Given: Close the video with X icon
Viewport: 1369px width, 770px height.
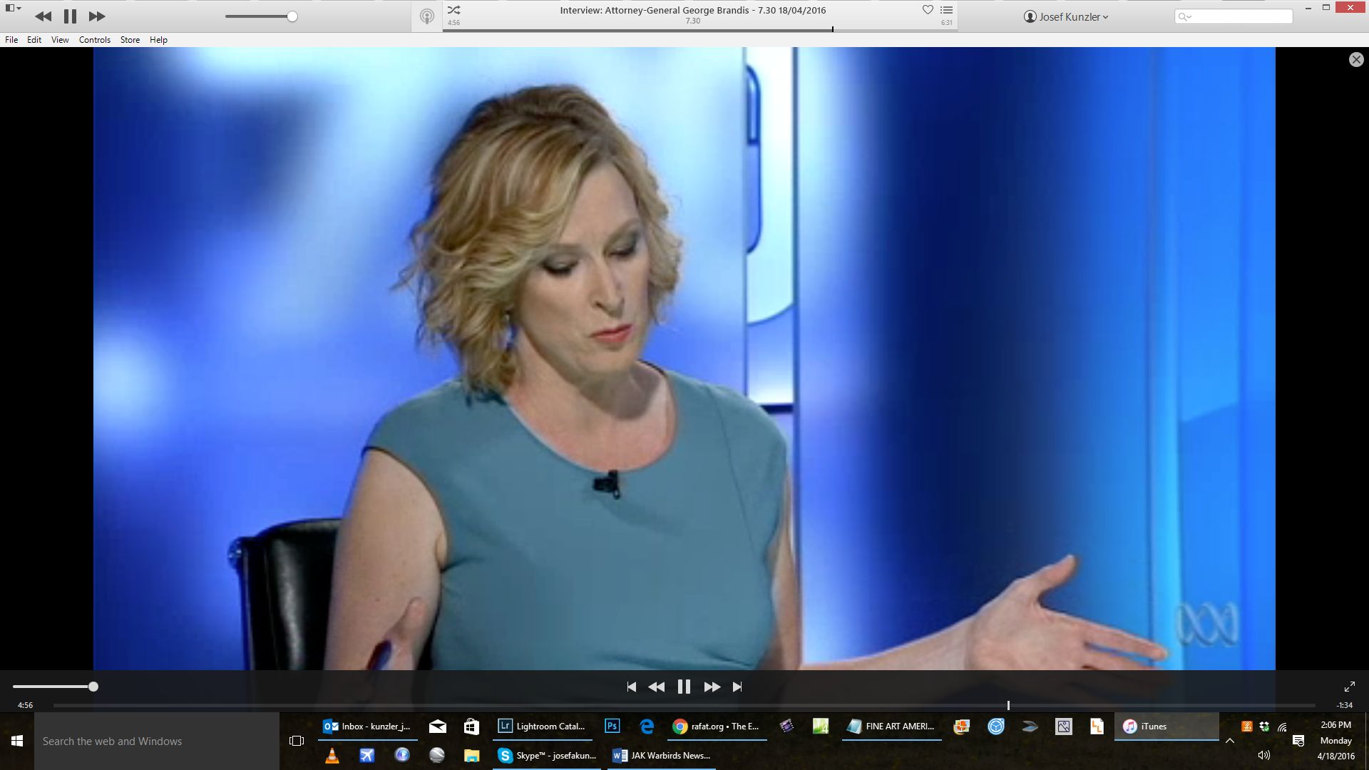Looking at the screenshot, I should [x=1356, y=60].
